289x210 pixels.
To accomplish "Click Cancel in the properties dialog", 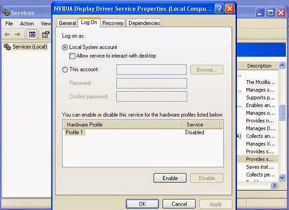I will (179, 204).
